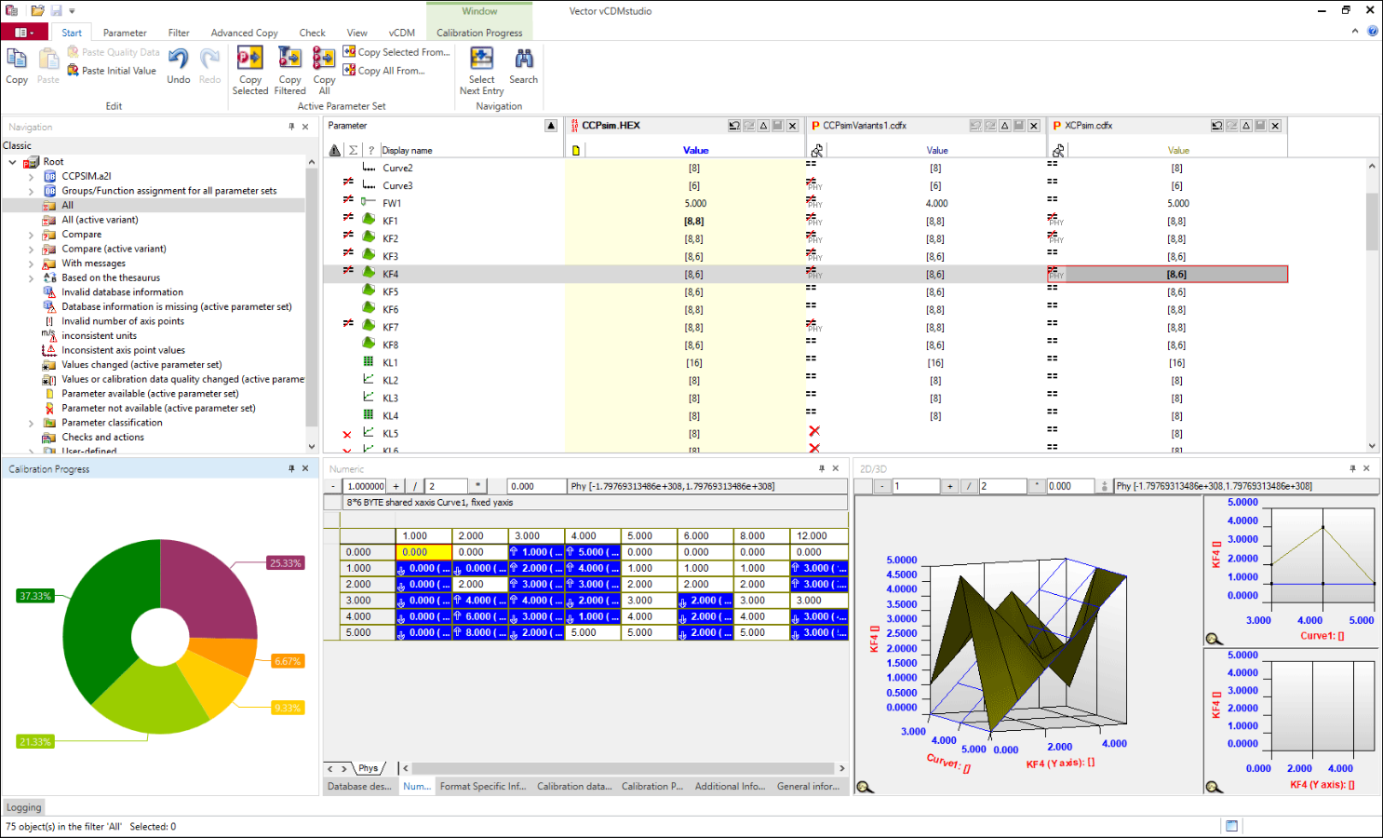Expand Parameter classification tree node

(31, 423)
